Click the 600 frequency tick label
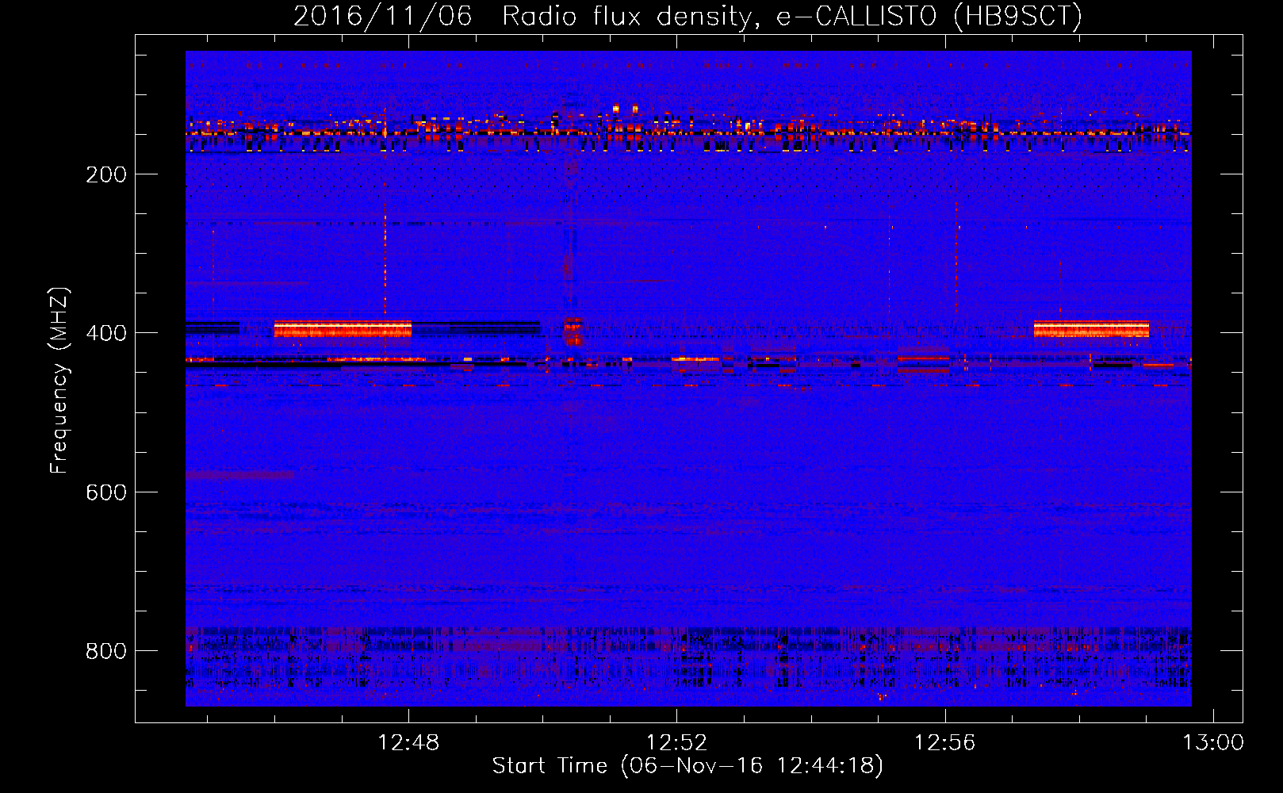The image size is (1283, 793). tap(106, 492)
